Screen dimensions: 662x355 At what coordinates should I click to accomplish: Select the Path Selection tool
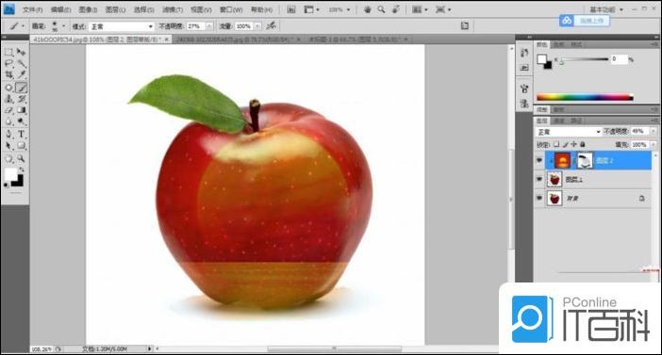pos(8,146)
